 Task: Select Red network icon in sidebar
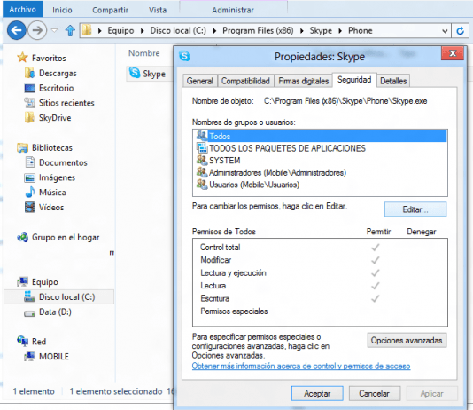23,341
